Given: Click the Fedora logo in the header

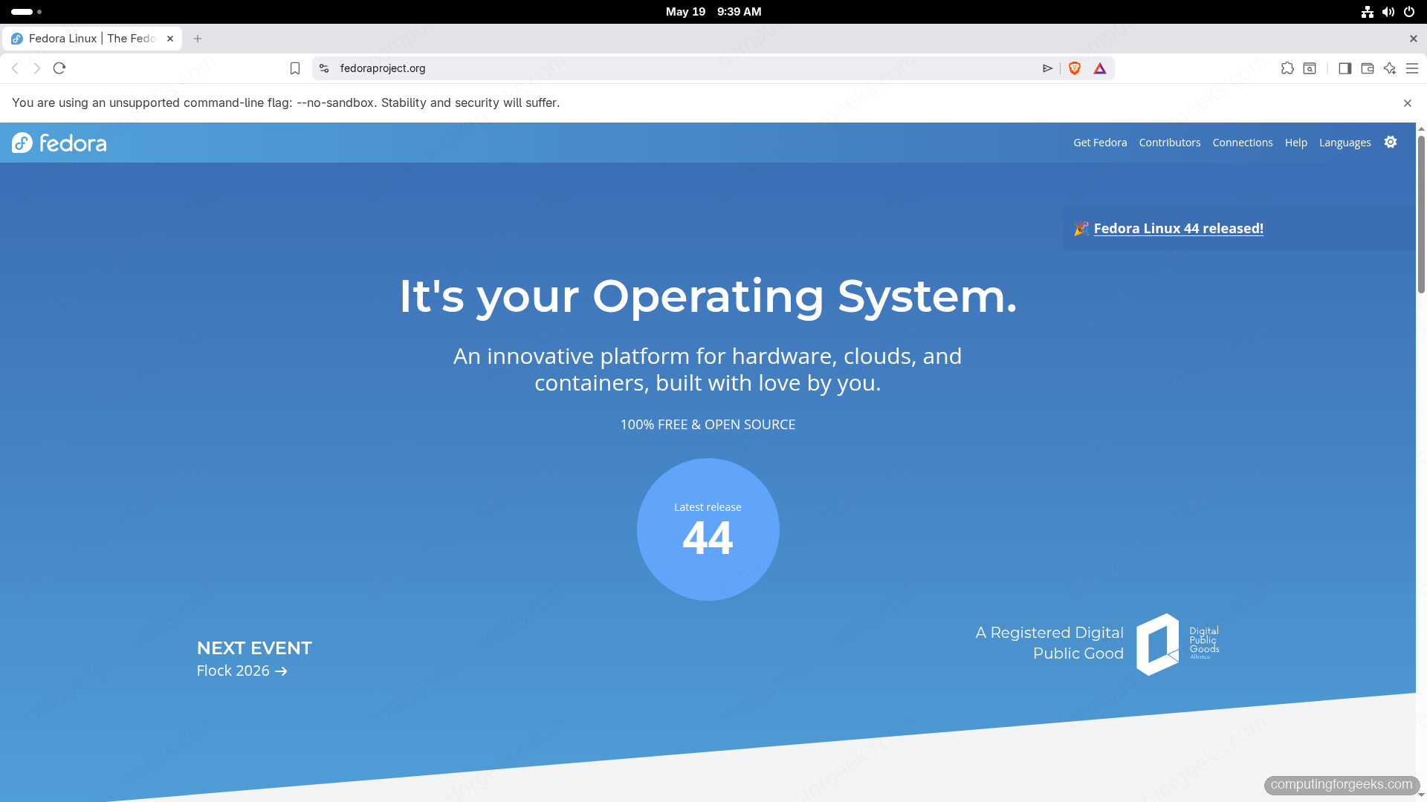Looking at the screenshot, I should pyautogui.click(x=59, y=143).
